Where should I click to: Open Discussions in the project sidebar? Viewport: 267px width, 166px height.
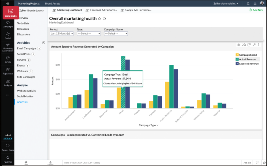pyautogui.click(x=24, y=34)
